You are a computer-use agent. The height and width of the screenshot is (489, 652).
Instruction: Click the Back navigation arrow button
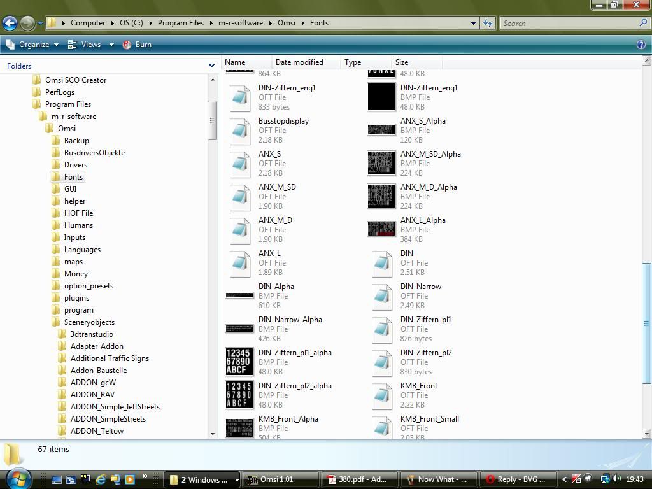tap(10, 23)
